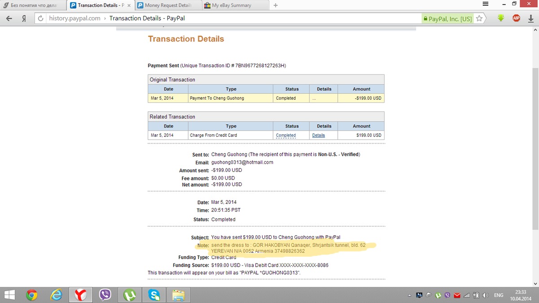The height and width of the screenshot is (303, 539).
Task: Open the Windows Start button
Action: click(x=9, y=295)
